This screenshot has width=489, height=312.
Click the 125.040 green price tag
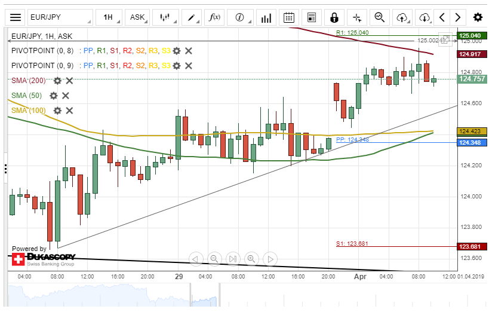tap(472, 36)
